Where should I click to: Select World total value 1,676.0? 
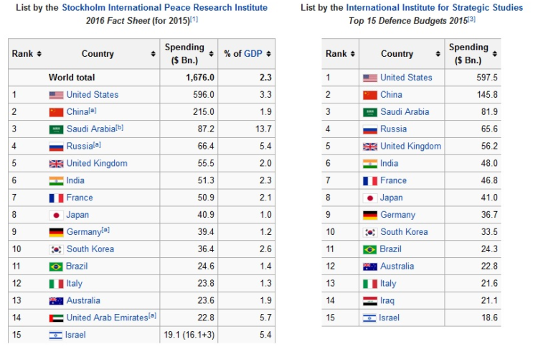[200, 78]
